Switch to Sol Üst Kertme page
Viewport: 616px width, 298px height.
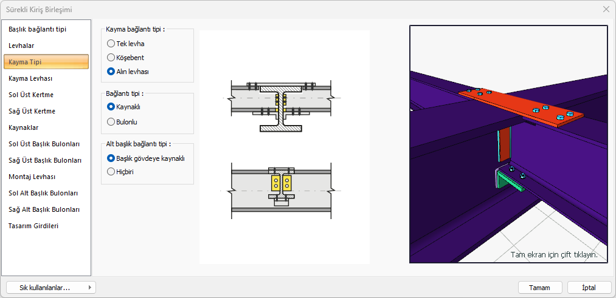coord(46,95)
